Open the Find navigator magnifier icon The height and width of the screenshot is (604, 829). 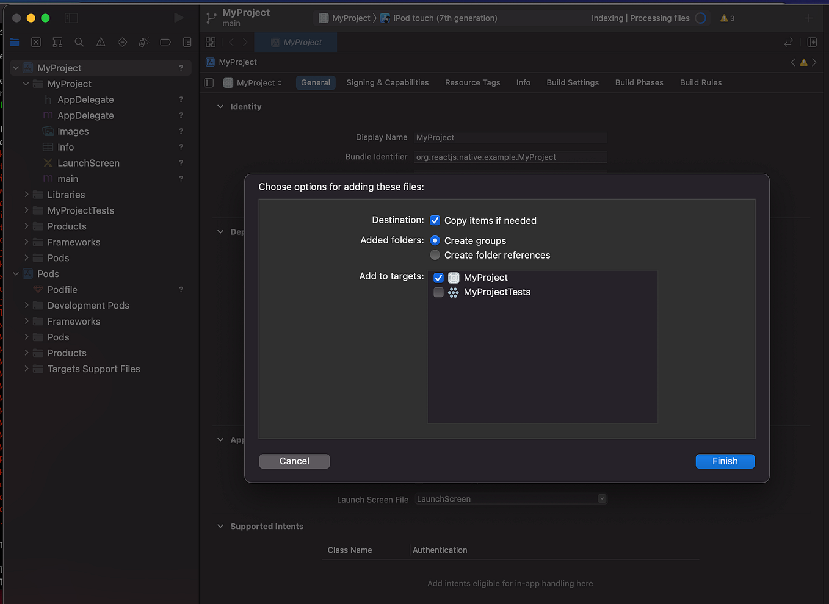click(x=79, y=42)
